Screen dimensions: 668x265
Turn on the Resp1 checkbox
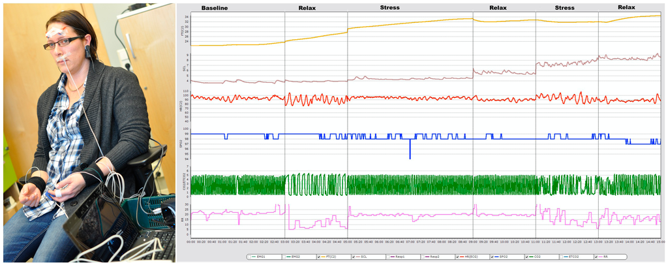tap(387, 257)
